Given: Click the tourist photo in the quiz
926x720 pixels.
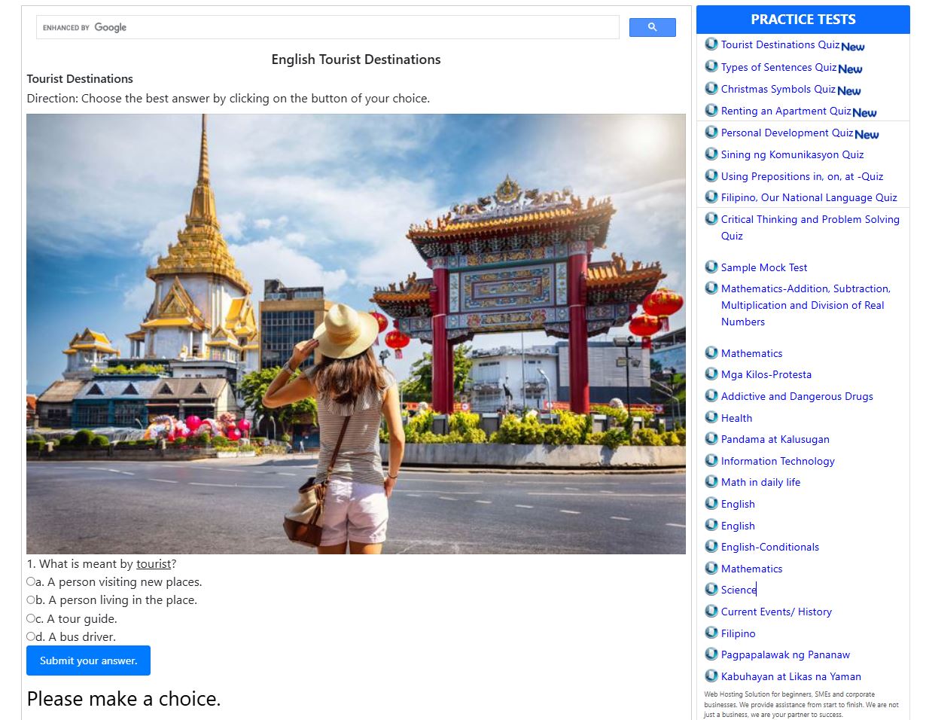Looking at the screenshot, I should click(x=355, y=334).
